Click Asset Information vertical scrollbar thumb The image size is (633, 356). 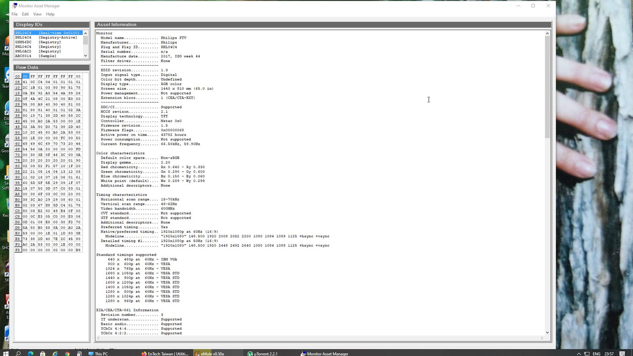(547, 87)
